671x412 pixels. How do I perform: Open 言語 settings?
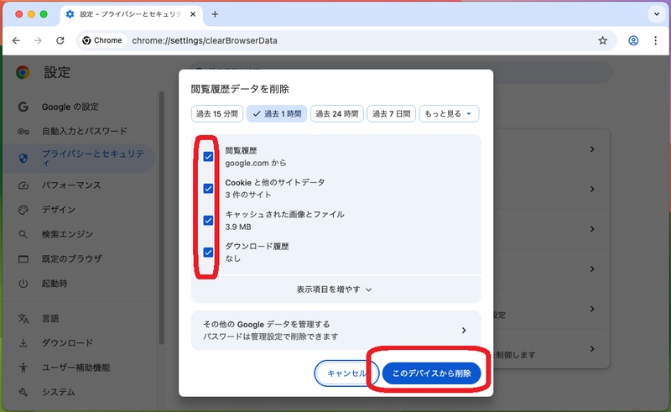(50, 319)
